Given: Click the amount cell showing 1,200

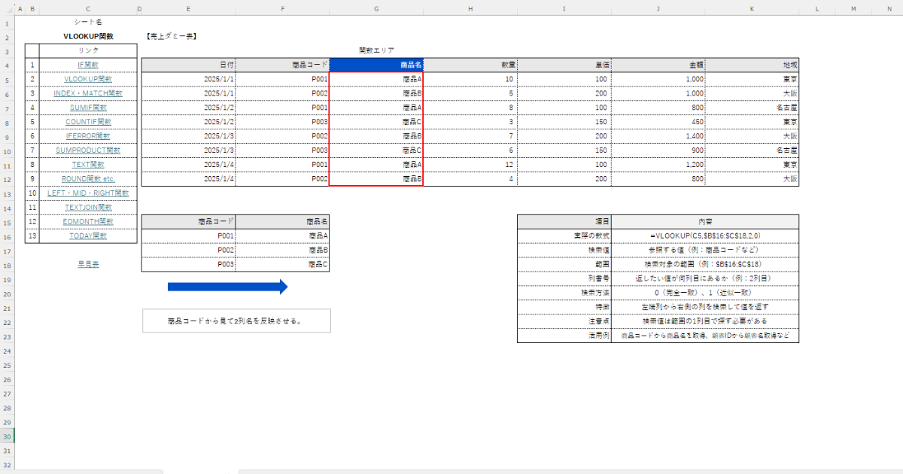Looking at the screenshot, I should pos(658,165).
